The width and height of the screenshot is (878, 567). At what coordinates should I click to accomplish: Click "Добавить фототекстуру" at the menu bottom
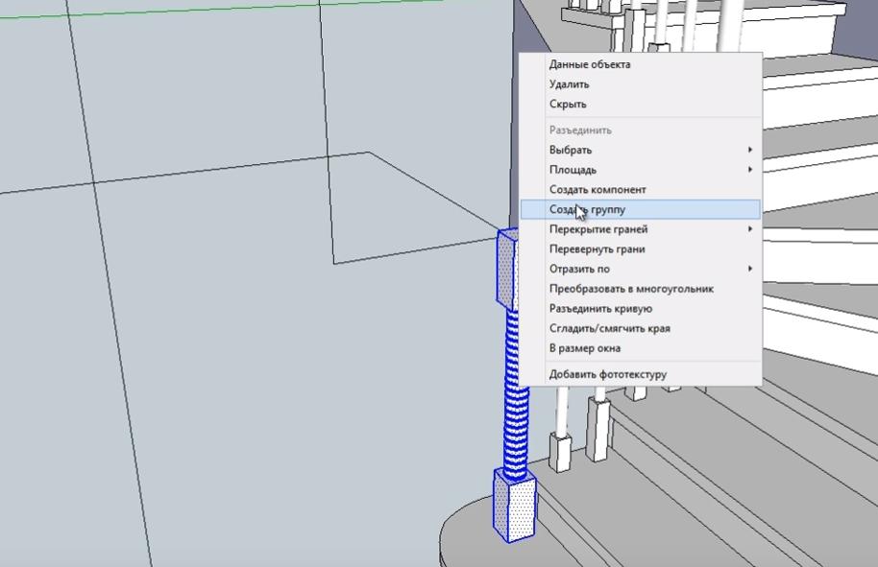(x=607, y=374)
